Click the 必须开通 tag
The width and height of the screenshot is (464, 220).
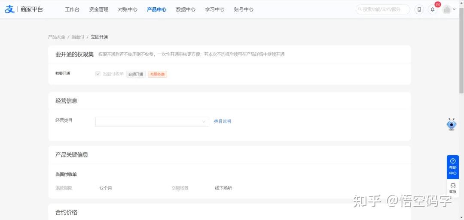[x=136, y=75]
